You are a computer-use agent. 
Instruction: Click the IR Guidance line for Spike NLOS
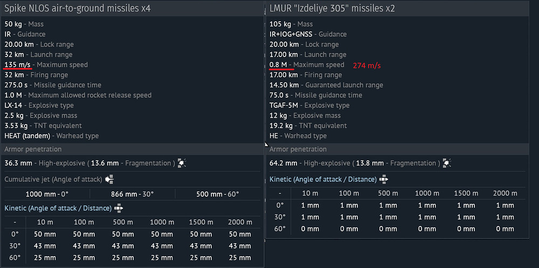(25, 34)
